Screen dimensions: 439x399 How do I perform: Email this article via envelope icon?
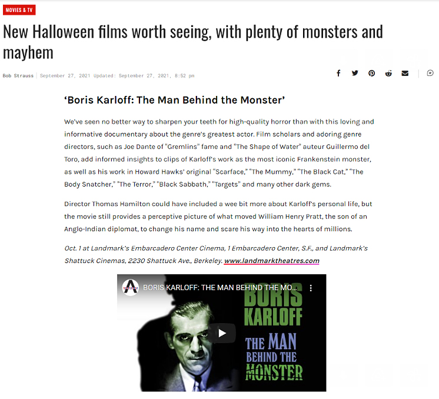pos(405,74)
